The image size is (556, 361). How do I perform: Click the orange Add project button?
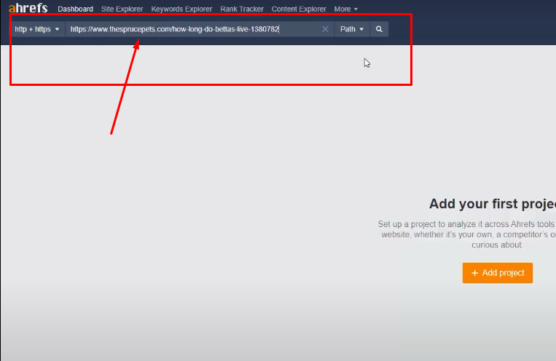[498, 273]
